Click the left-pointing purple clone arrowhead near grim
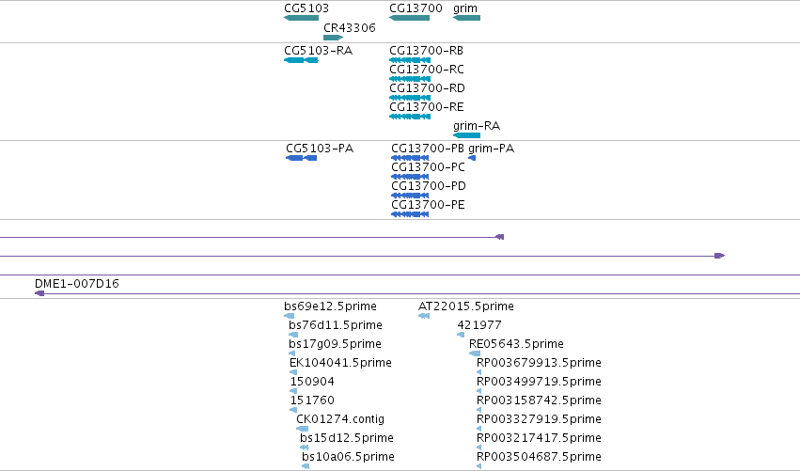Image resolution: width=800 pixels, height=471 pixels. (500, 237)
